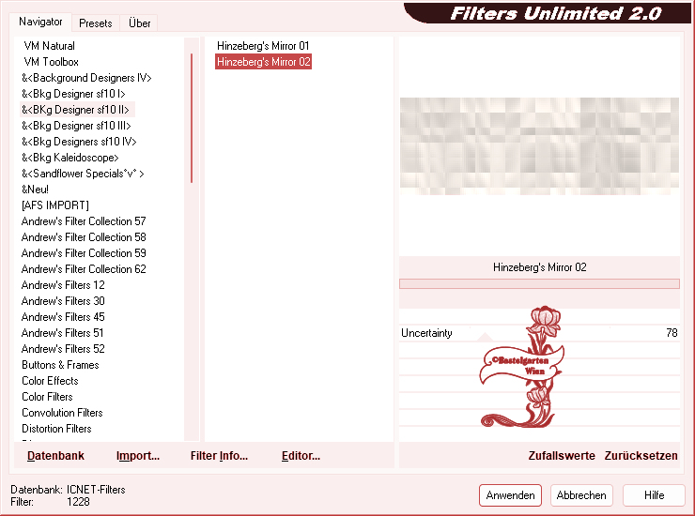Select Andrew's Filter Collection 58
This screenshot has width=695, height=516.
(84, 237)
